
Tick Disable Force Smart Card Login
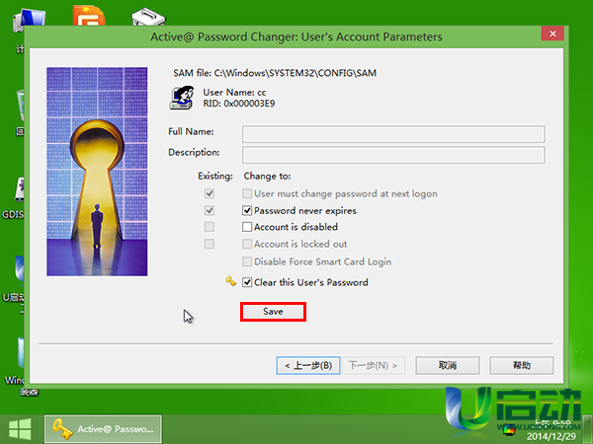(x=247, y=261)
